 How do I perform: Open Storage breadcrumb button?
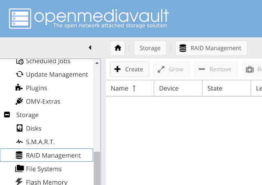150,48
